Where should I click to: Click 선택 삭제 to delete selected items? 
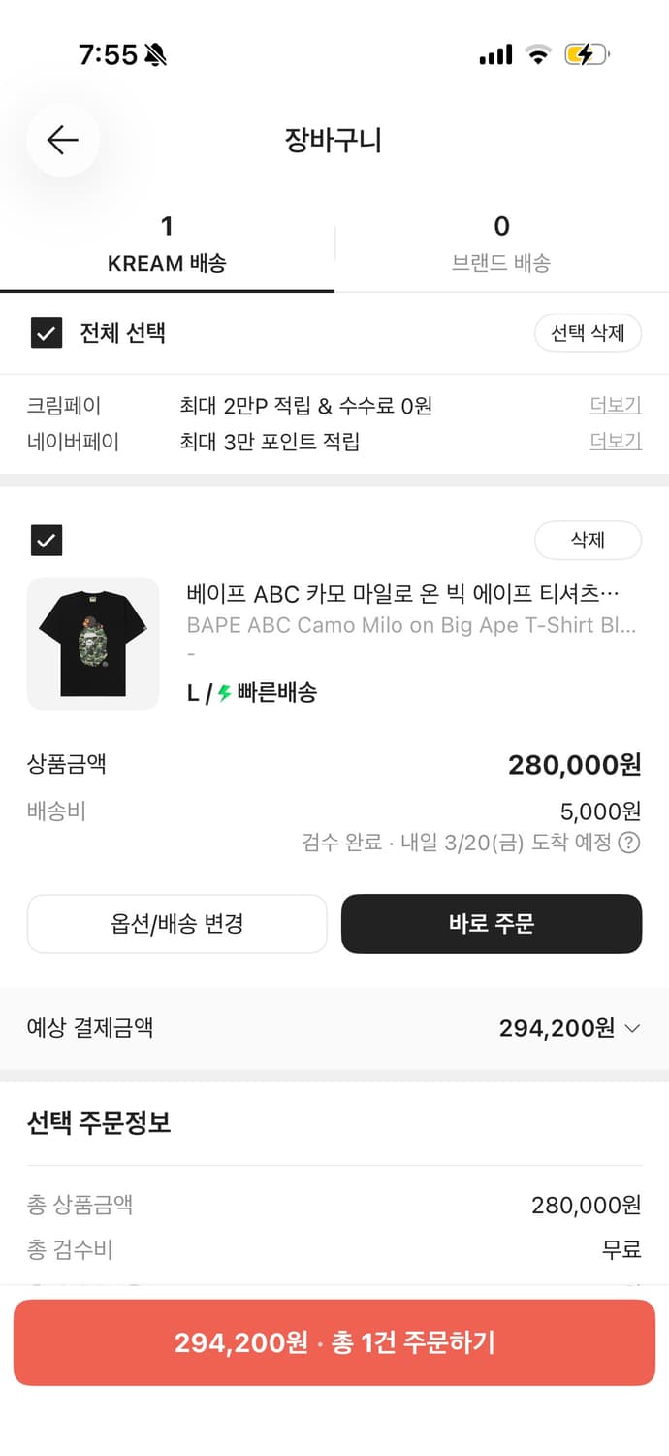tap(588, 333)
